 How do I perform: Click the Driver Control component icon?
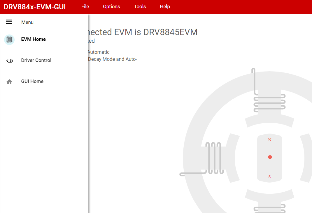pyautogui.click(x=9, y=60)
